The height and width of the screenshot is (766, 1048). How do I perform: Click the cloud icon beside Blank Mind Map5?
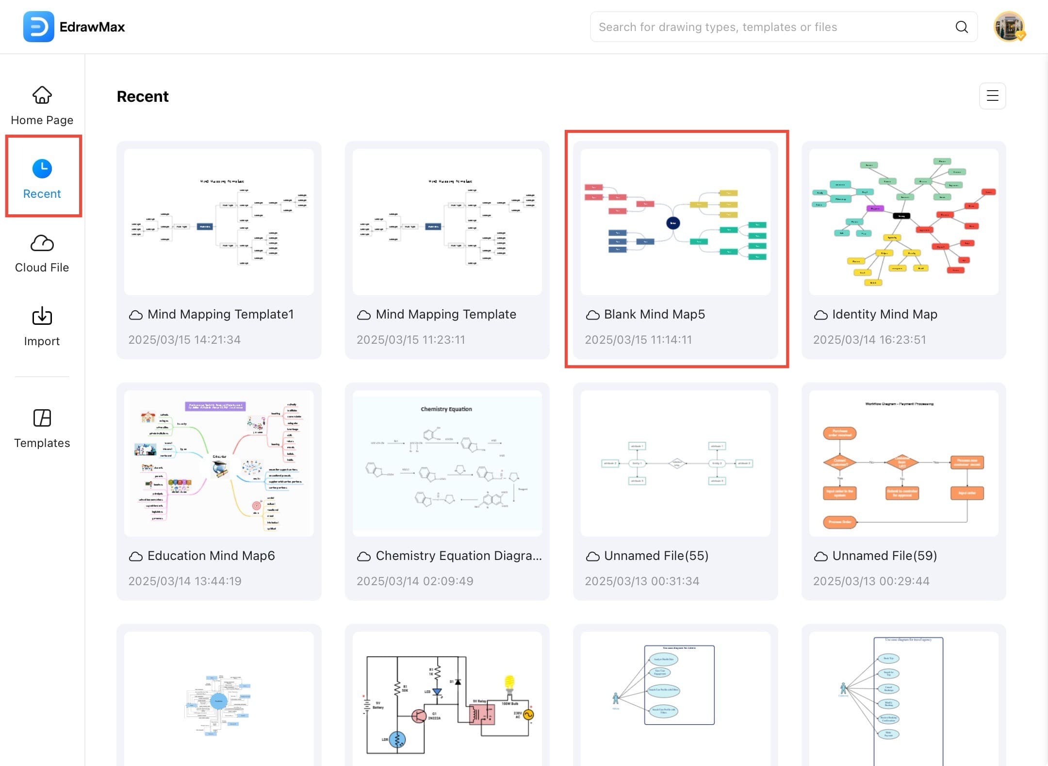pos(592,315)
